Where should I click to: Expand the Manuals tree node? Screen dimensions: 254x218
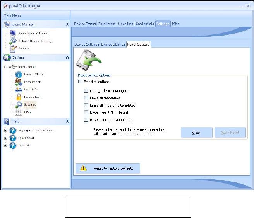[6, 146]
